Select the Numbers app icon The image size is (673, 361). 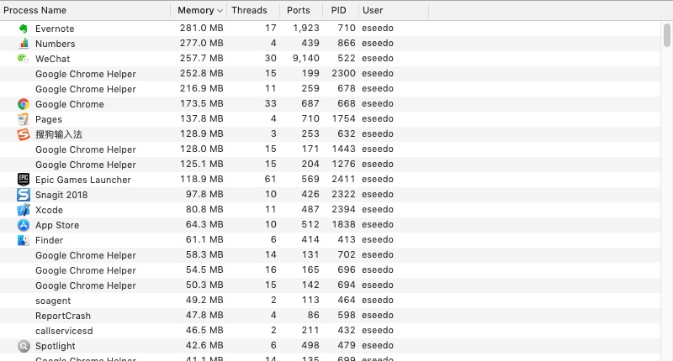point(24,44)
